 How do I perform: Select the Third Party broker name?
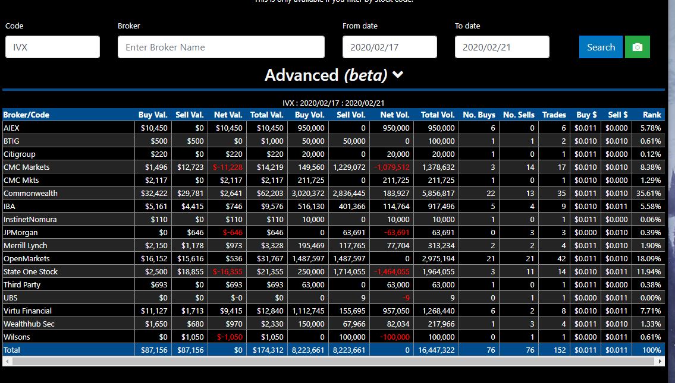(x=22, y=284)
